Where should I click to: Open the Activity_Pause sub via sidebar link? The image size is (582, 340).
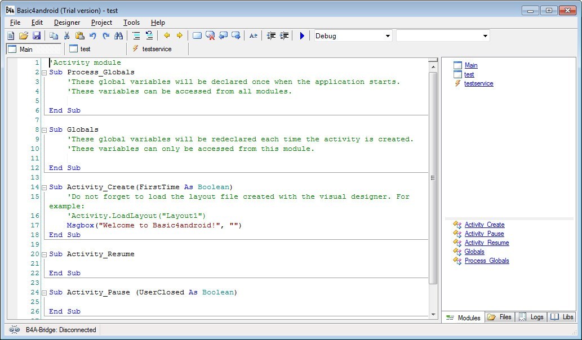(x=483, y=234)
